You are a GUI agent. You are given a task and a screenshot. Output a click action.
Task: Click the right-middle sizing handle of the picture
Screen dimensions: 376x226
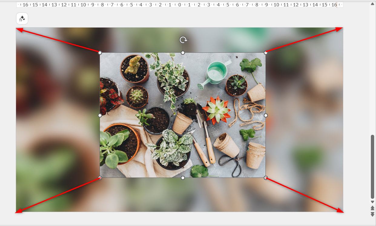pyautogui.click(x=266, y=115)
